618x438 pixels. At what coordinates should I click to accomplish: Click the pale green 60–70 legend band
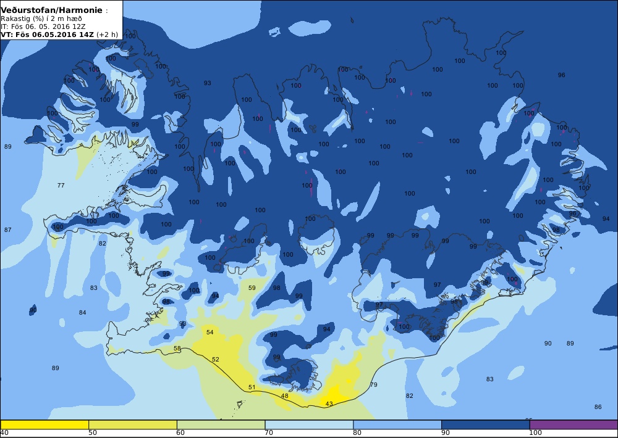(221, 424)
